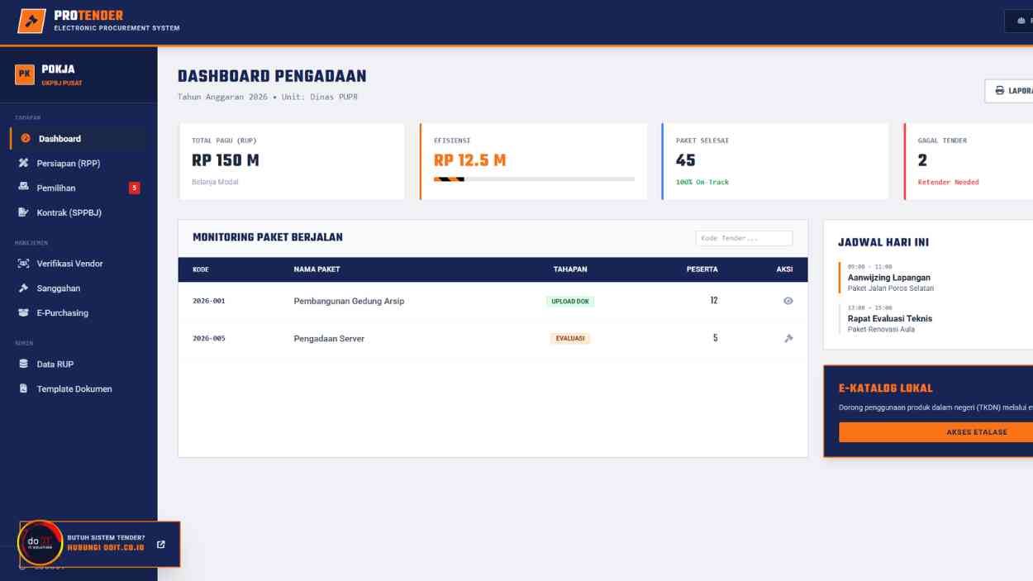
Task: Select the E-Purchasing cart icon
Action: pos(26,312)
